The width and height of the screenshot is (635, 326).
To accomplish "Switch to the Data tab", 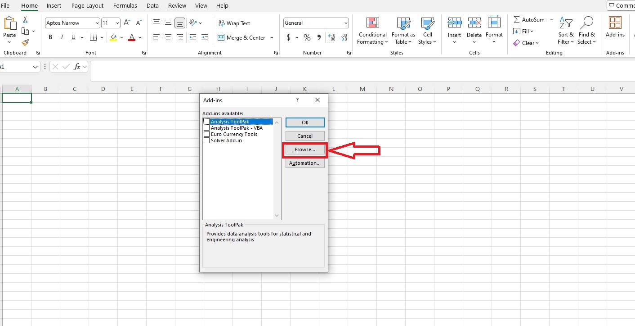I will point(152,6).
